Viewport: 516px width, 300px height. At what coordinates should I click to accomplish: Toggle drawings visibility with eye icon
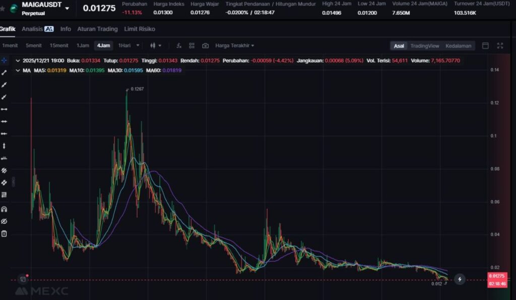(4, 221)
